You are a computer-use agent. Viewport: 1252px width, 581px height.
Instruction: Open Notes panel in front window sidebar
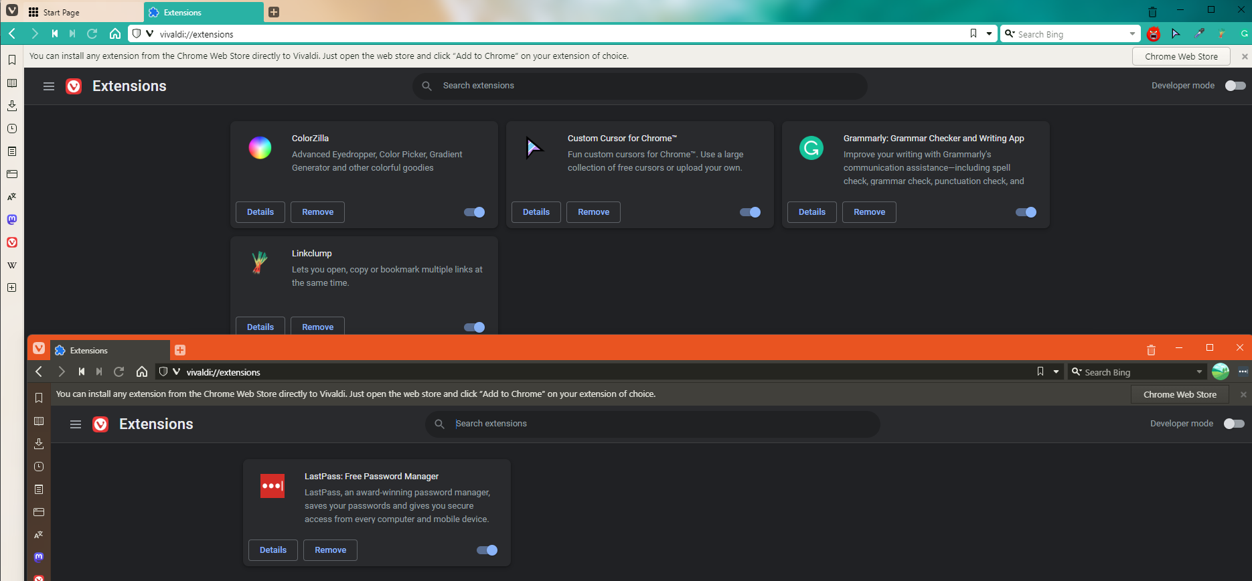(x=39, y=489)
